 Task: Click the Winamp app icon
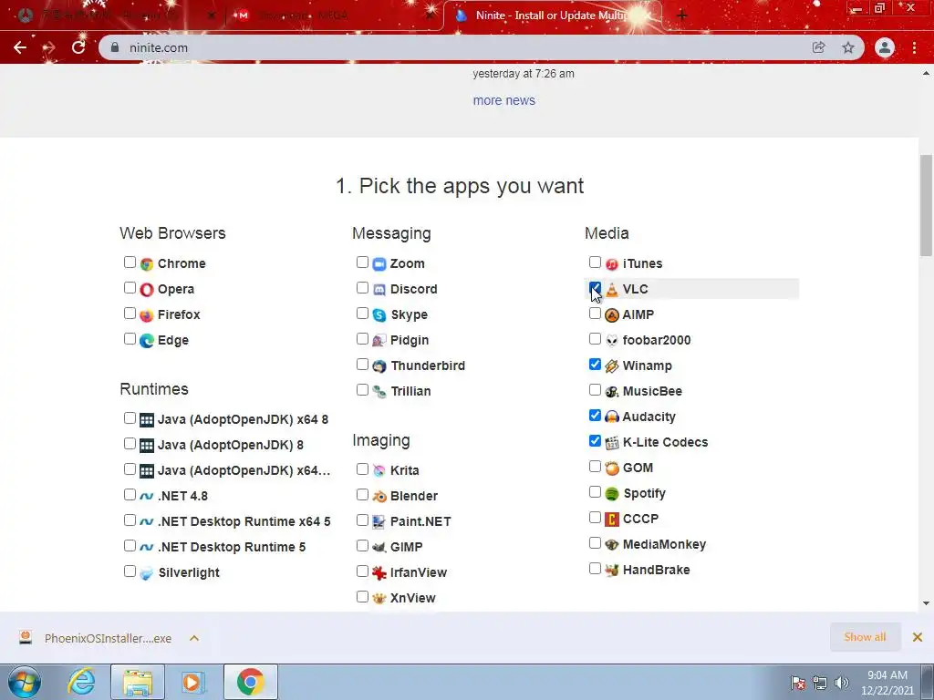pos(612,366)
